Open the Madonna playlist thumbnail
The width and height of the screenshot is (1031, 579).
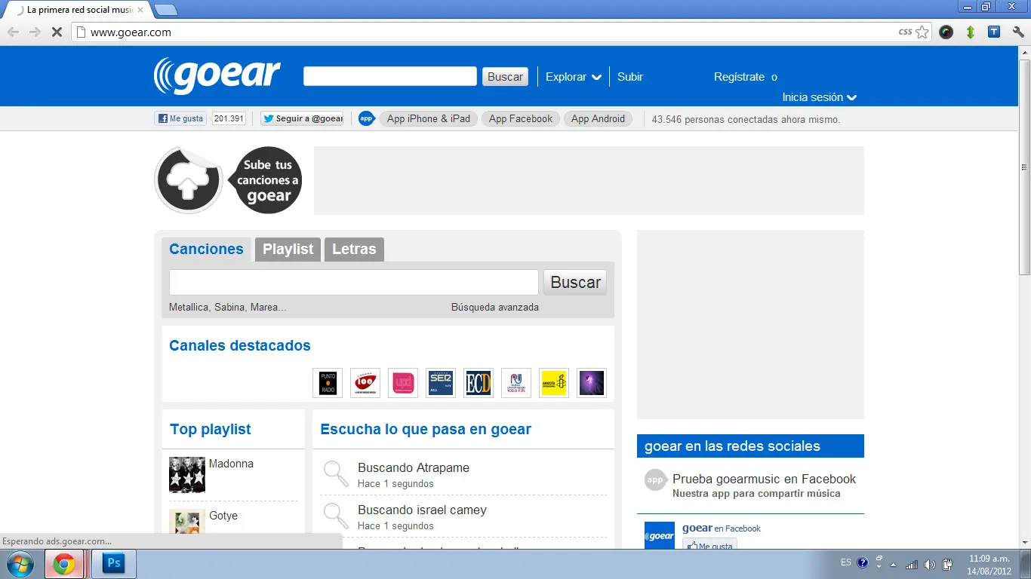point(187,475)
